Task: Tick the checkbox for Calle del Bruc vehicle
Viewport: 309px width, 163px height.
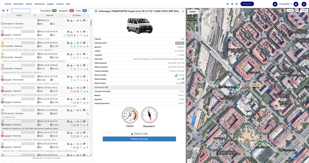Action: 2,31
